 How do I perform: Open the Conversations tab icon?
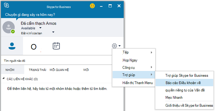[x=34, y=47]
